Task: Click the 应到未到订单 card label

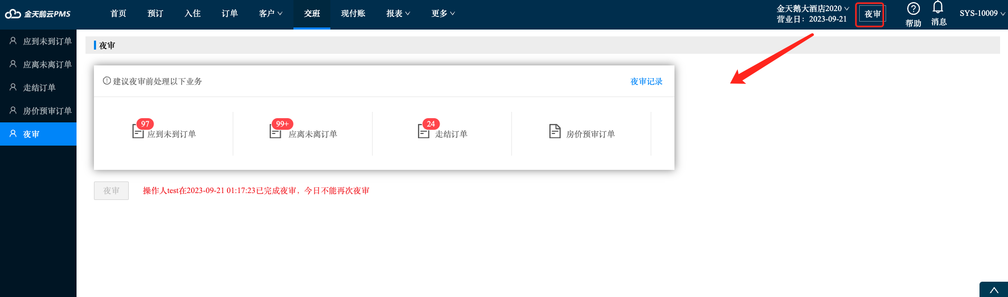Action: point(172,135)
